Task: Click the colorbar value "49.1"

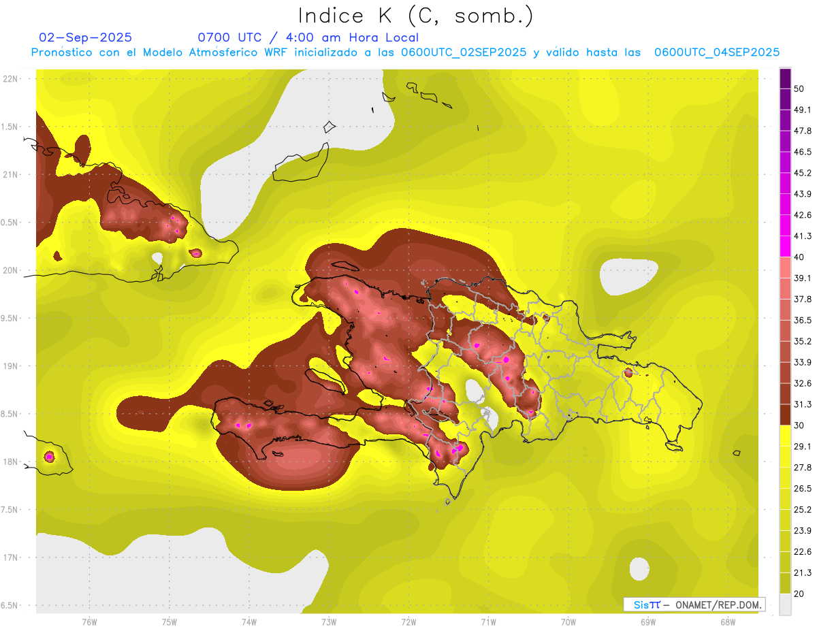Action: (x=803, y=110)
